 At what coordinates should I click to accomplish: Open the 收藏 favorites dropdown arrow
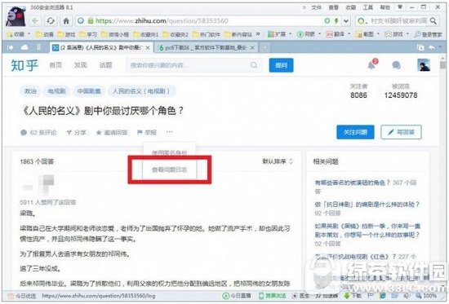(x=29, y=34)
